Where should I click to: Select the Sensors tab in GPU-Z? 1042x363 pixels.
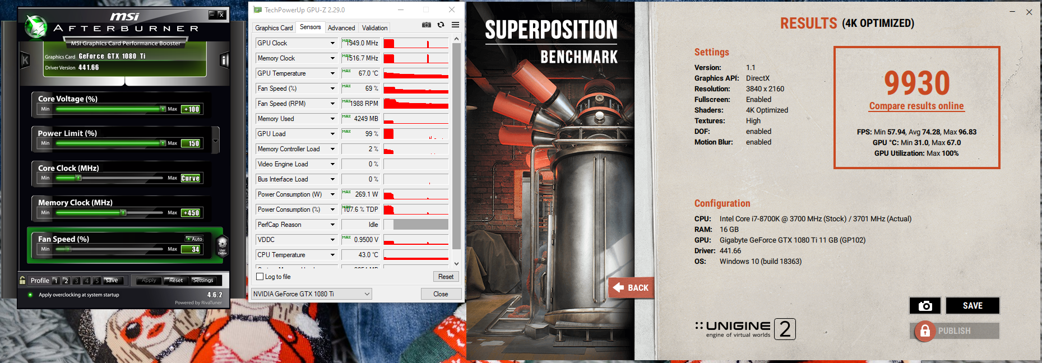(311, 27)
